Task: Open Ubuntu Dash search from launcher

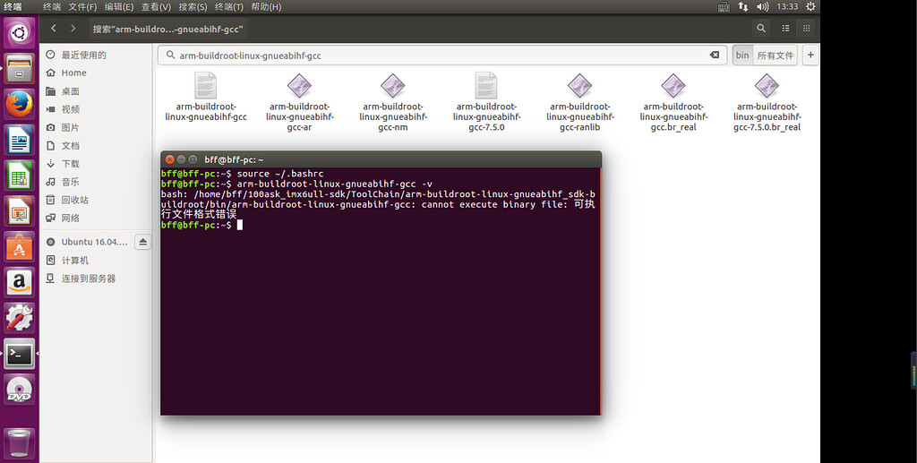Action: point(20,32)
